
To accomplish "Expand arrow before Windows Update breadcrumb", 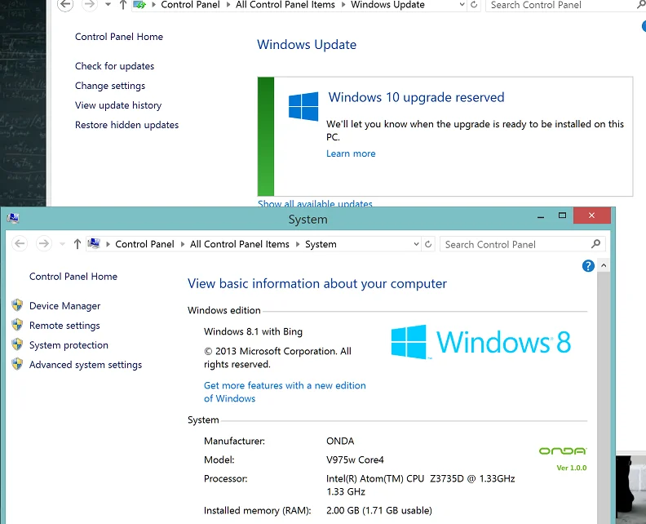I will tap(343, 5).
